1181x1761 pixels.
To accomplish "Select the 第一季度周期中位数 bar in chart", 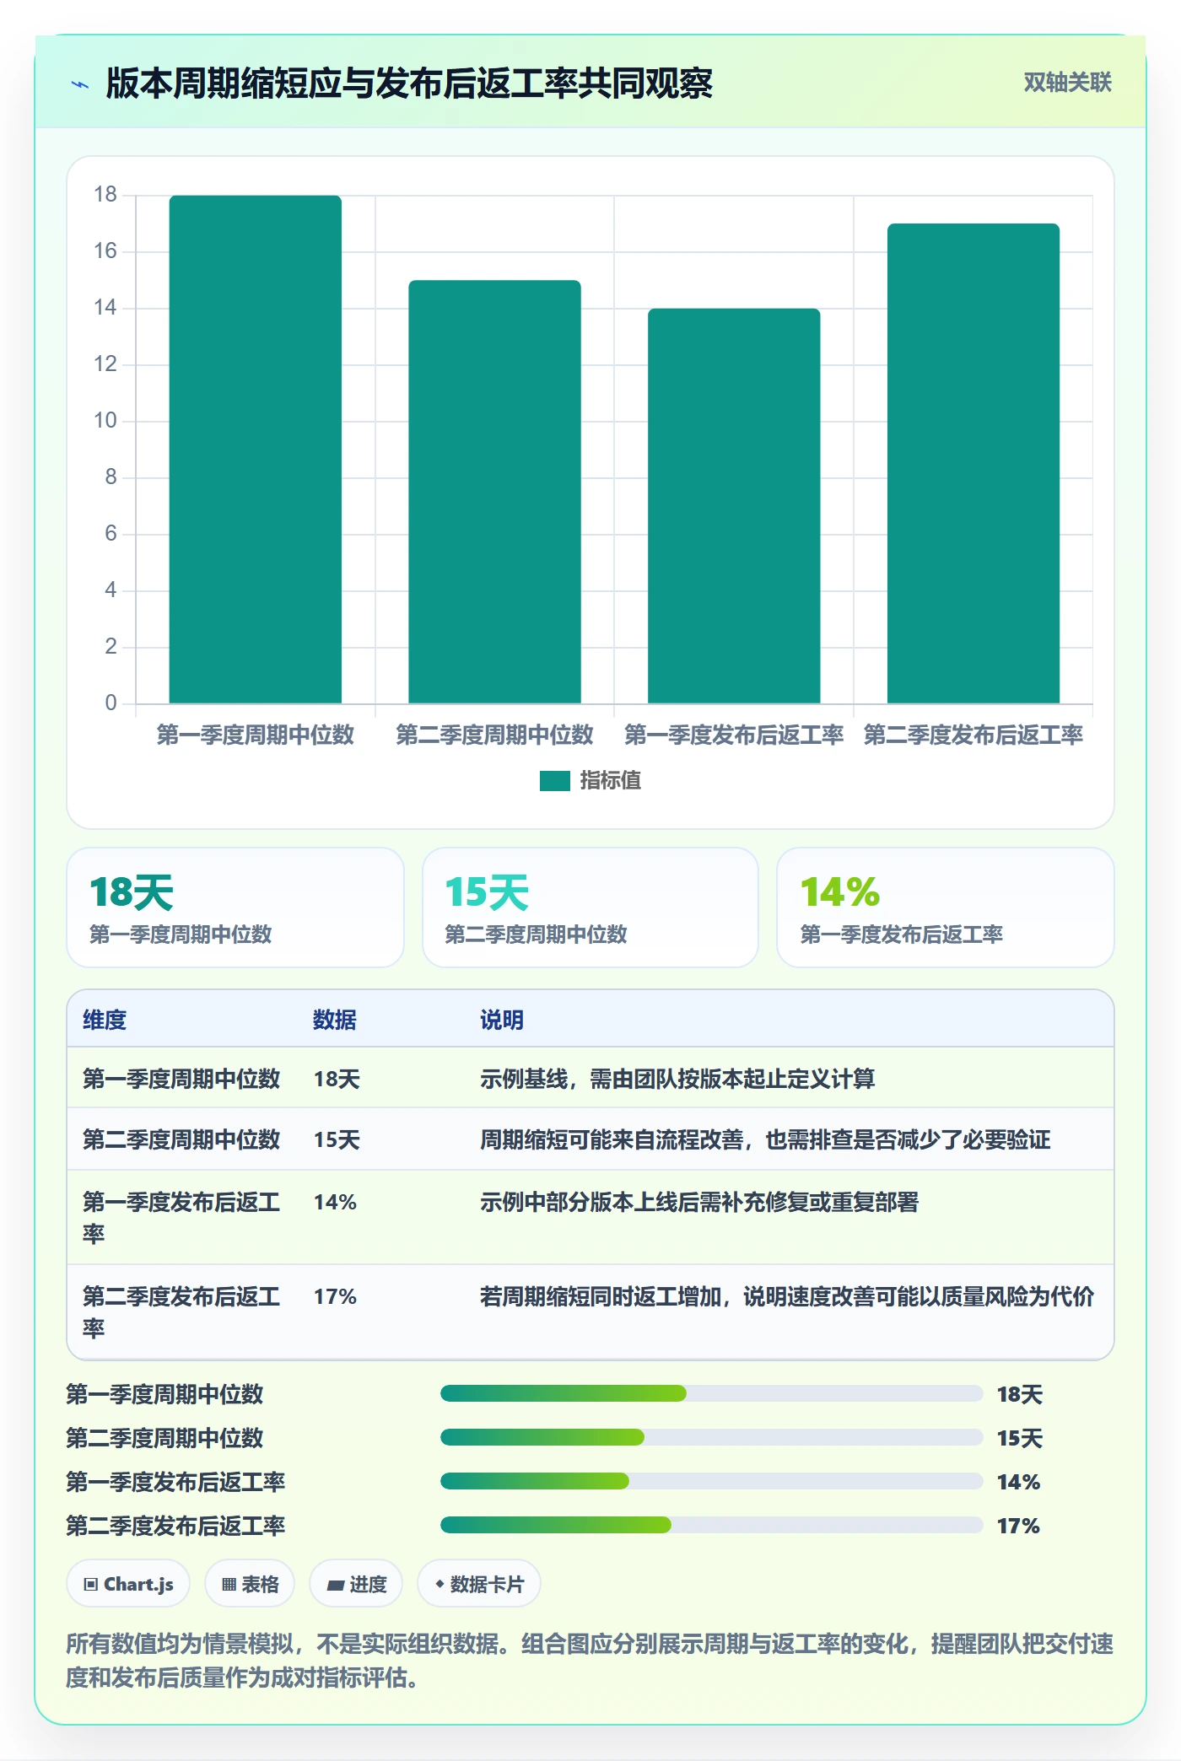I will tap(256, 450).
